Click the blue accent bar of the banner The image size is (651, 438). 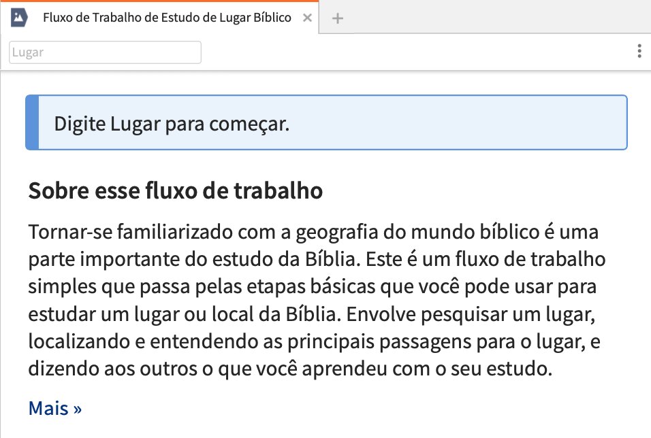tap(32, 122)
